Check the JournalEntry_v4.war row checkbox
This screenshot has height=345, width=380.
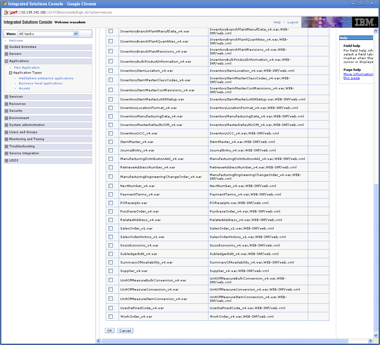(x=111, y=150)
